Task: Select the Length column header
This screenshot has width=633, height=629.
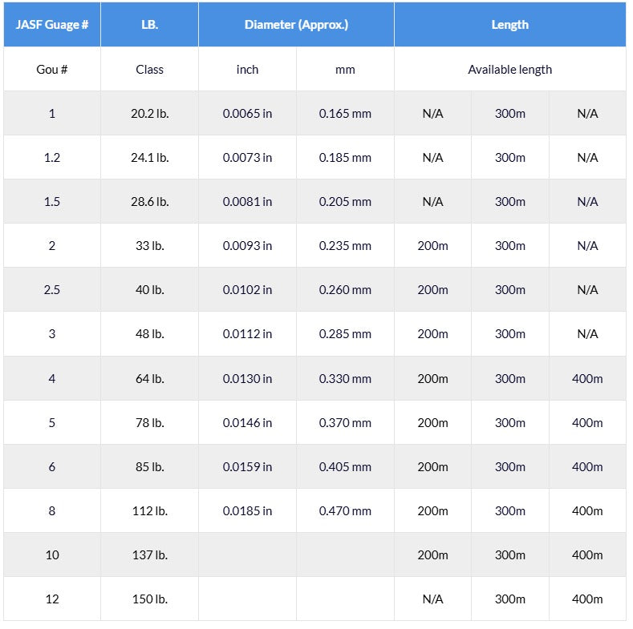Action: point(509,25)
